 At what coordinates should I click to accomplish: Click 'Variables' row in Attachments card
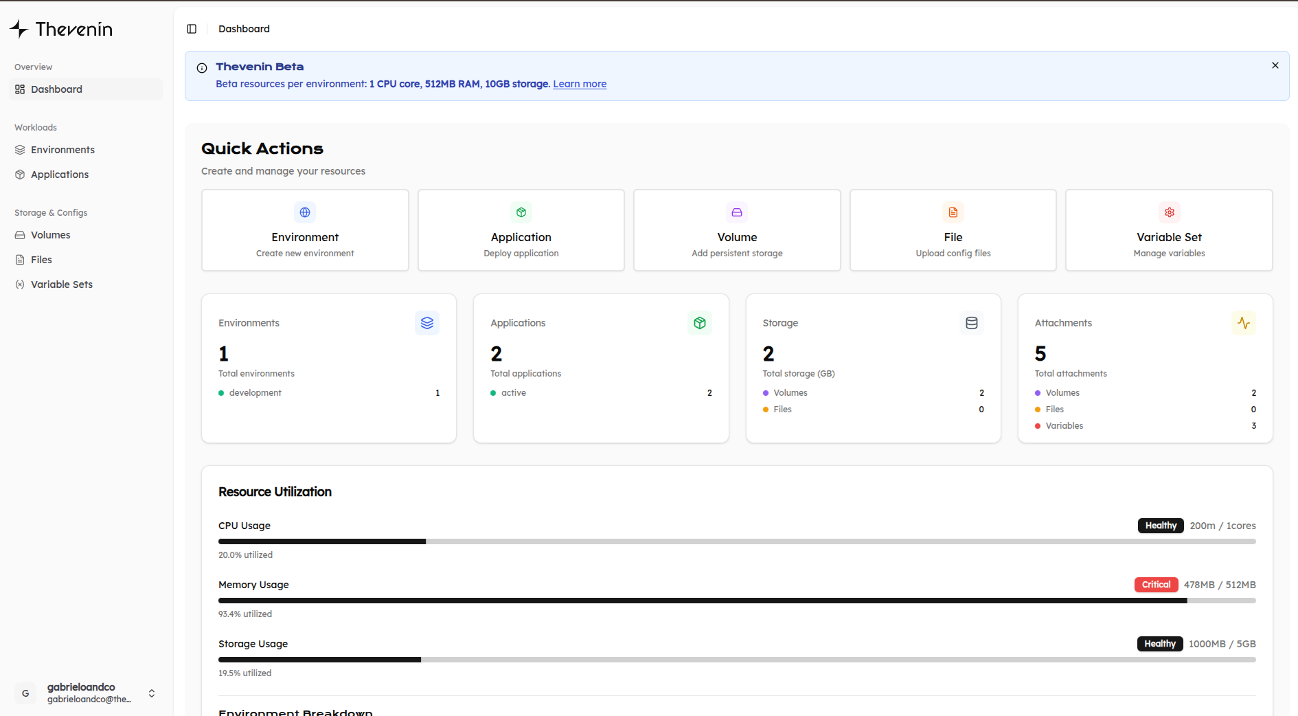point(1146,426)
